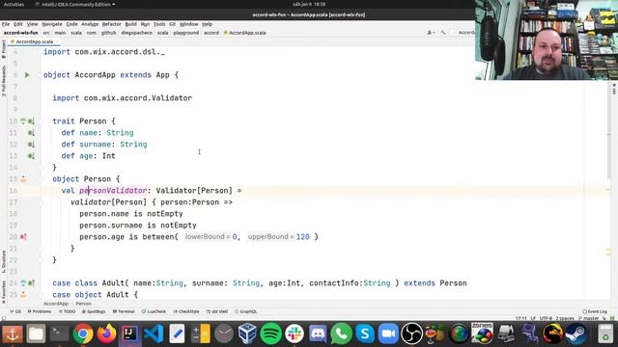
Task: Click the 2 spaces indent setting in the status bar
Action: click(565, 318)
